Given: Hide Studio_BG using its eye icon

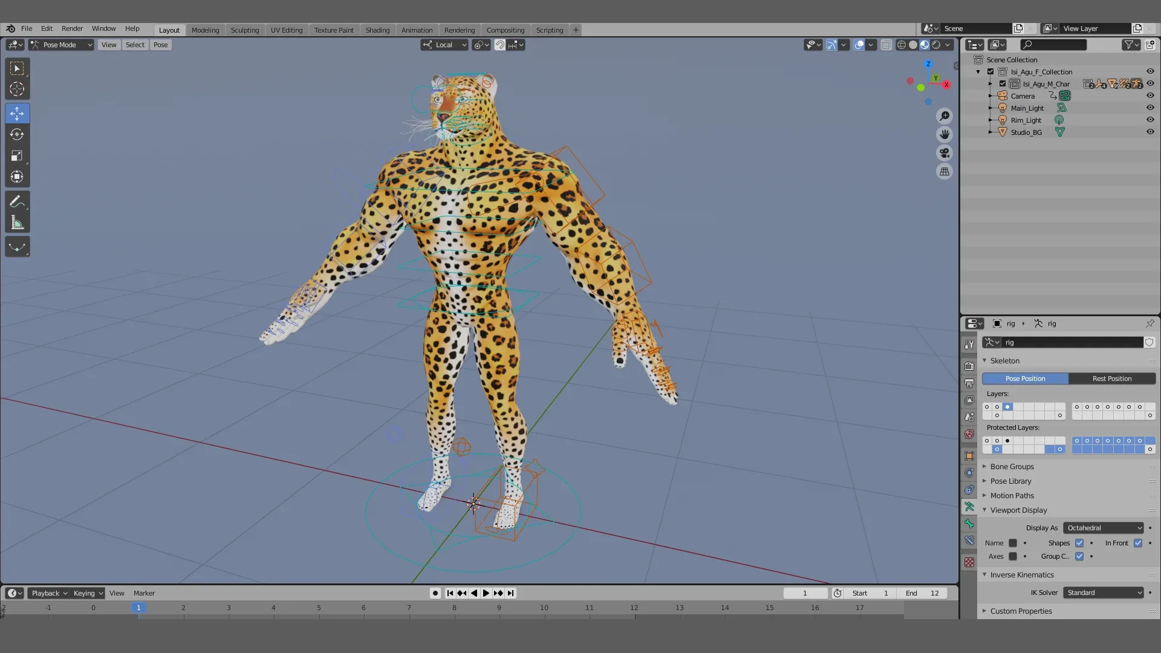Looking at the screenshot, I should (1150, 132).
